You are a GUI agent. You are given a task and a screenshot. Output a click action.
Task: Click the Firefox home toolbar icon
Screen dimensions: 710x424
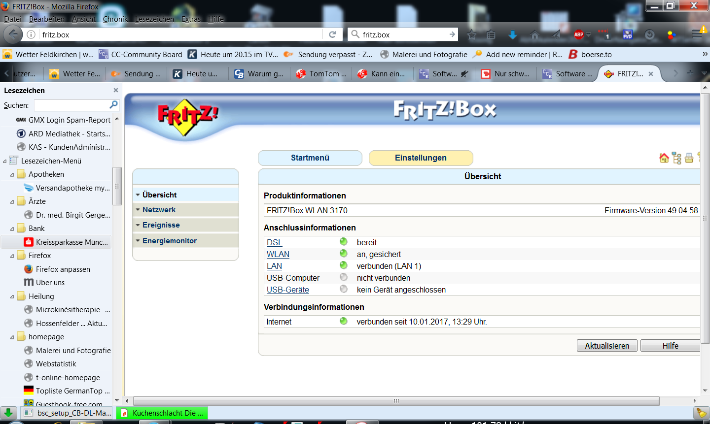[x=534, y=34]
